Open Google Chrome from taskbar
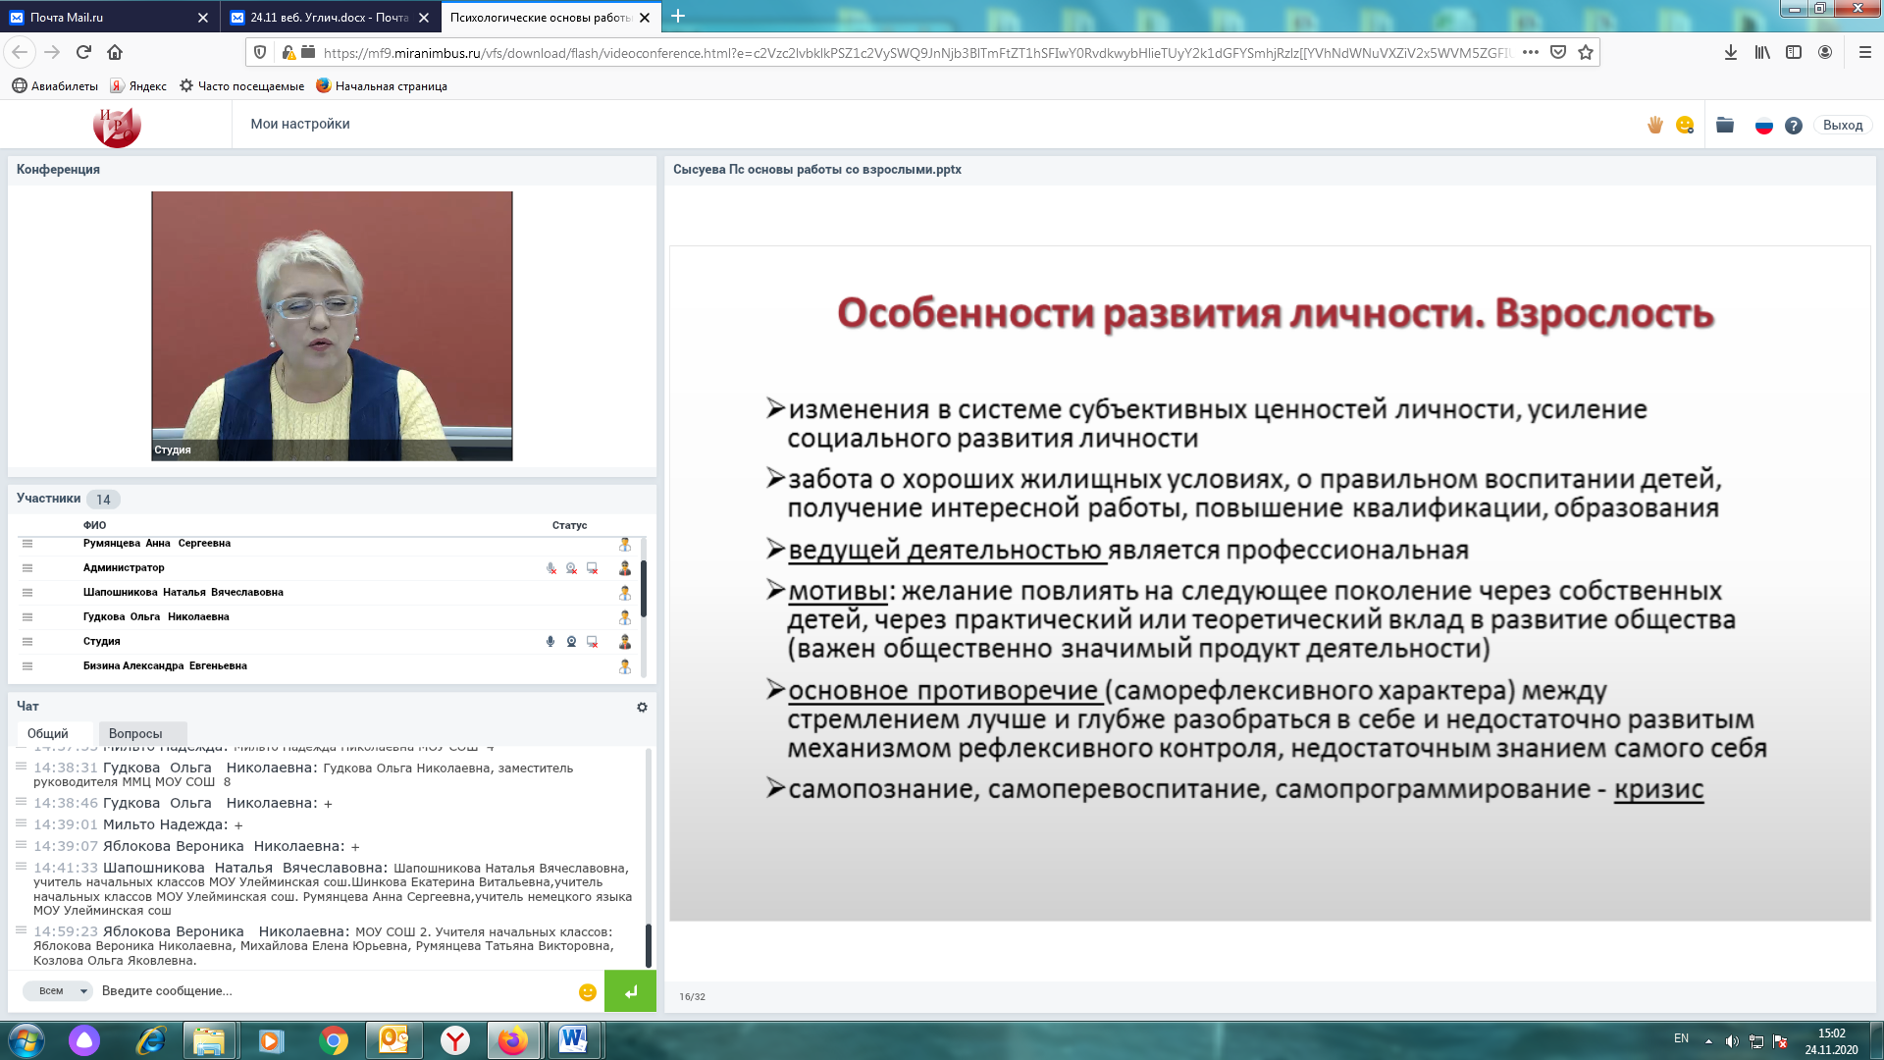The image size is (1884, 1060). [334, 1040]
